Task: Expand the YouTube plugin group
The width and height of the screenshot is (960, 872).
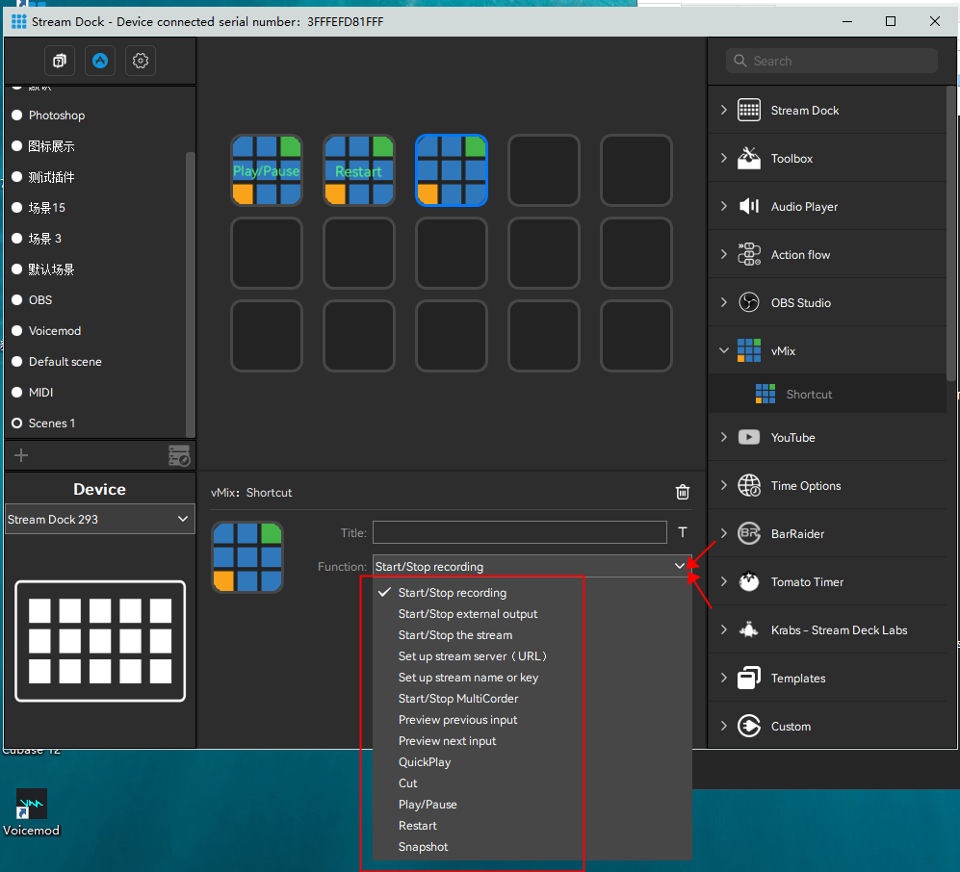Action: click(x=724, y=438)
